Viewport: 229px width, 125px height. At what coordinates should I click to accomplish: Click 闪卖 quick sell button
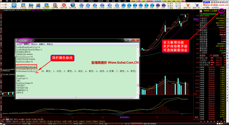coord(178,5)
